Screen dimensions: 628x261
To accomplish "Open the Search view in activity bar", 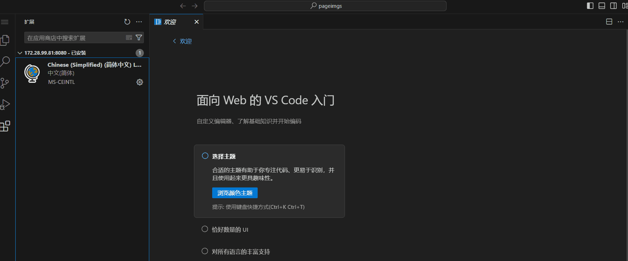I will [5, 61].
